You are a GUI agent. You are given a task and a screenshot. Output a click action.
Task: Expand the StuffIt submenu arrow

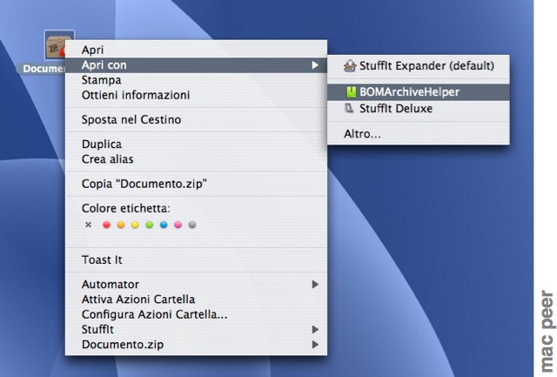coord(315,329)
